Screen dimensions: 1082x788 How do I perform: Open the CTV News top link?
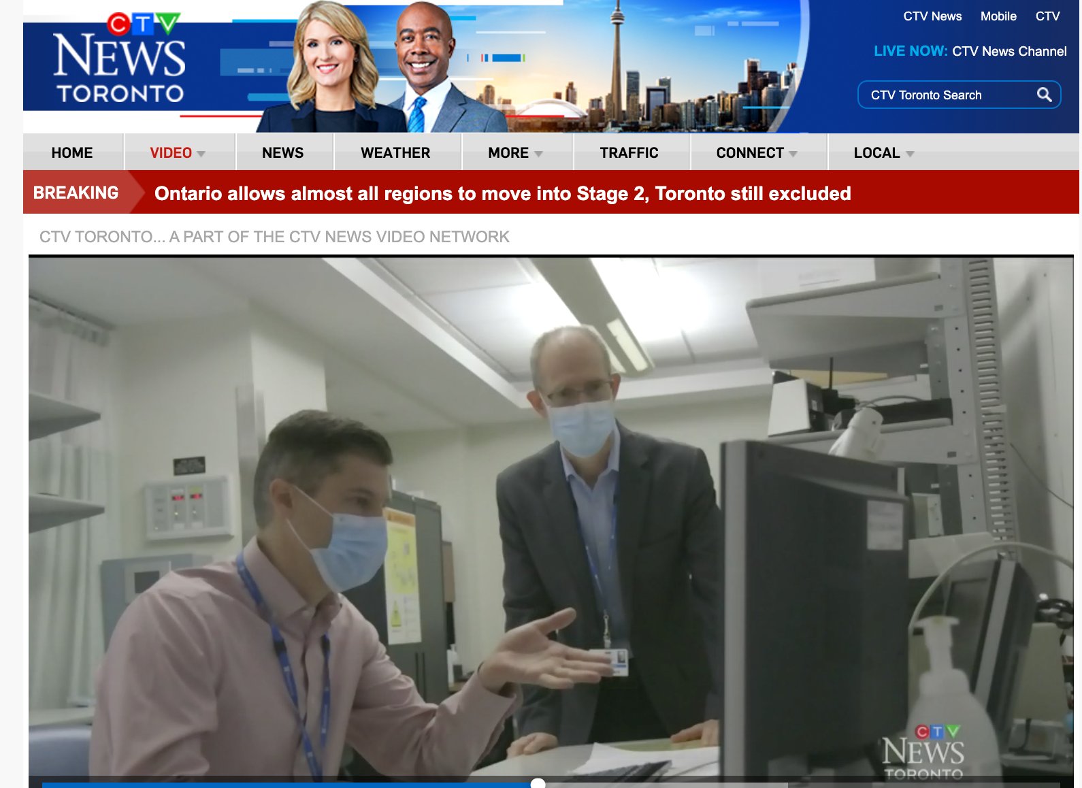pos(932,16)
